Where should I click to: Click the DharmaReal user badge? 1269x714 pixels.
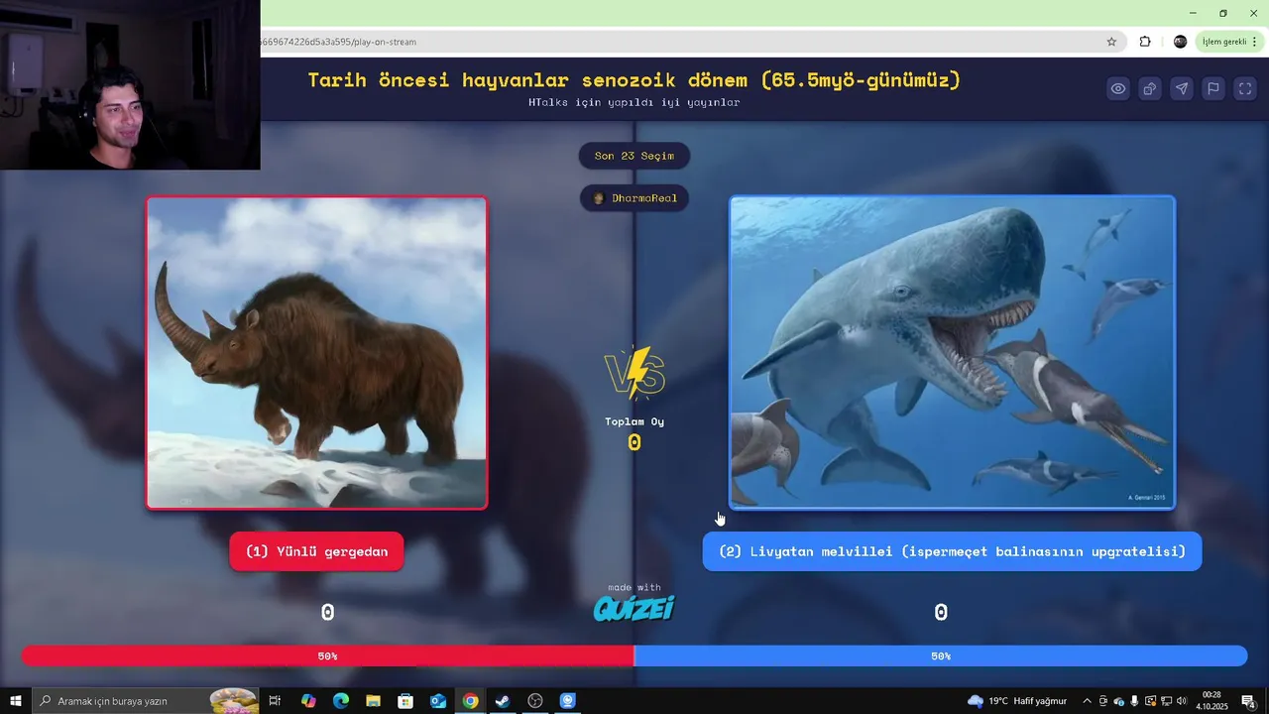coord(634,198)
